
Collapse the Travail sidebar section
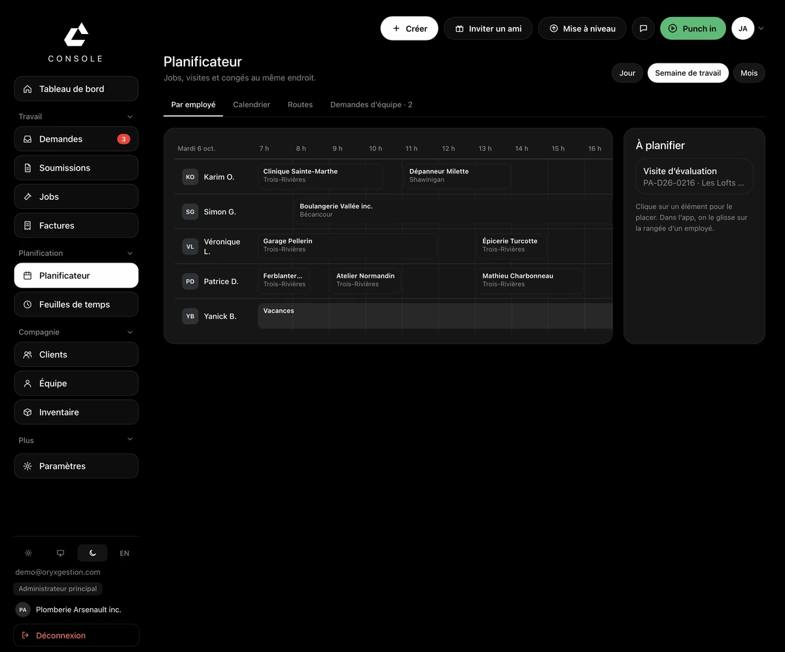click(130, 117)
